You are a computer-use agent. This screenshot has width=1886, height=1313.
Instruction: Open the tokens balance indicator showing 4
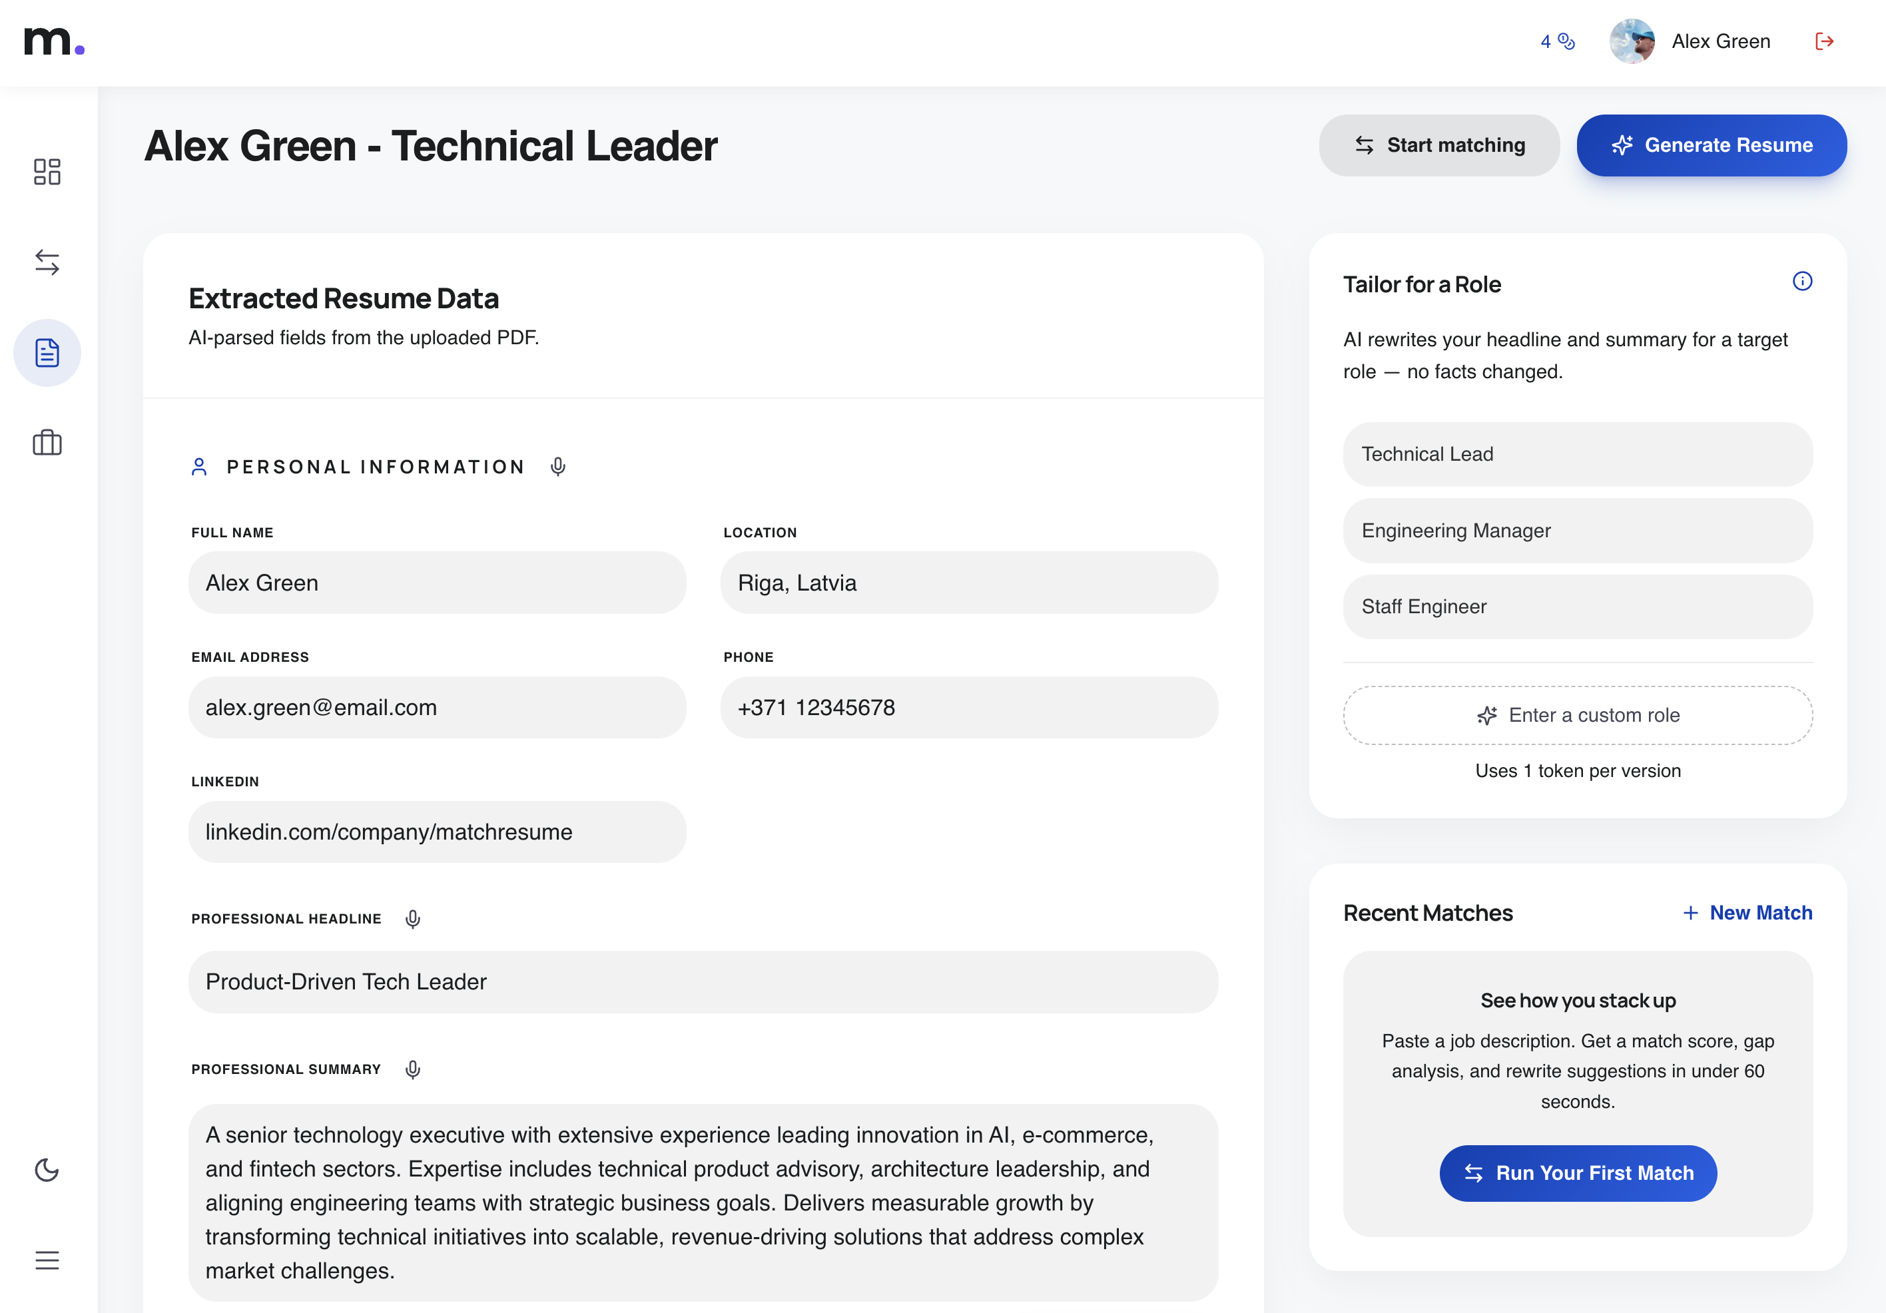pyautogui.click(x=1558, y=41)
